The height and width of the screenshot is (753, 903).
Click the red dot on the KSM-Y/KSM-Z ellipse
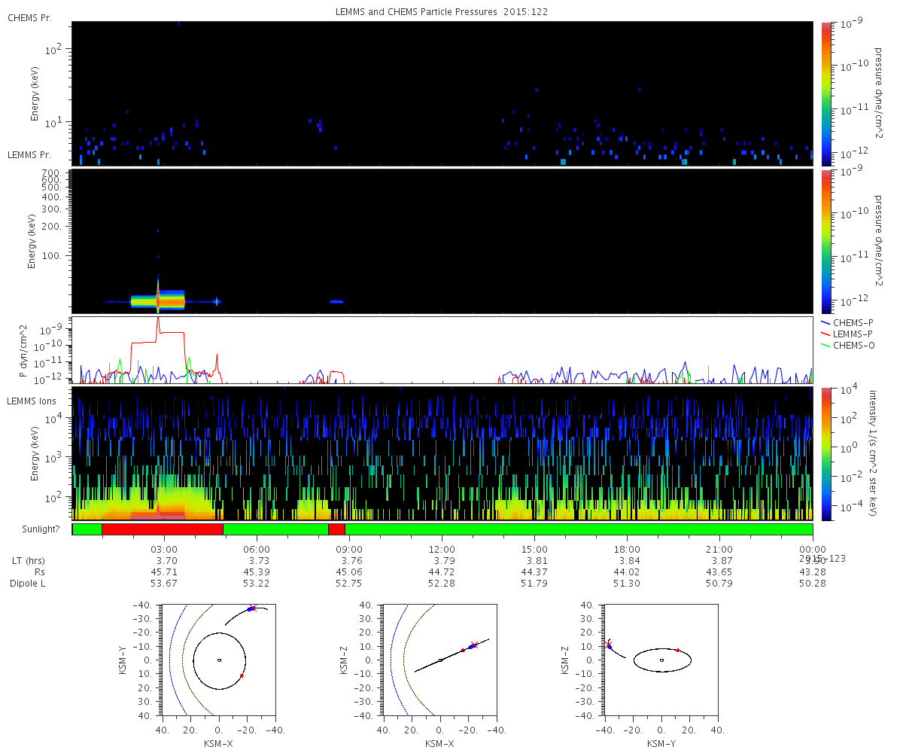(x=677, y=650)
